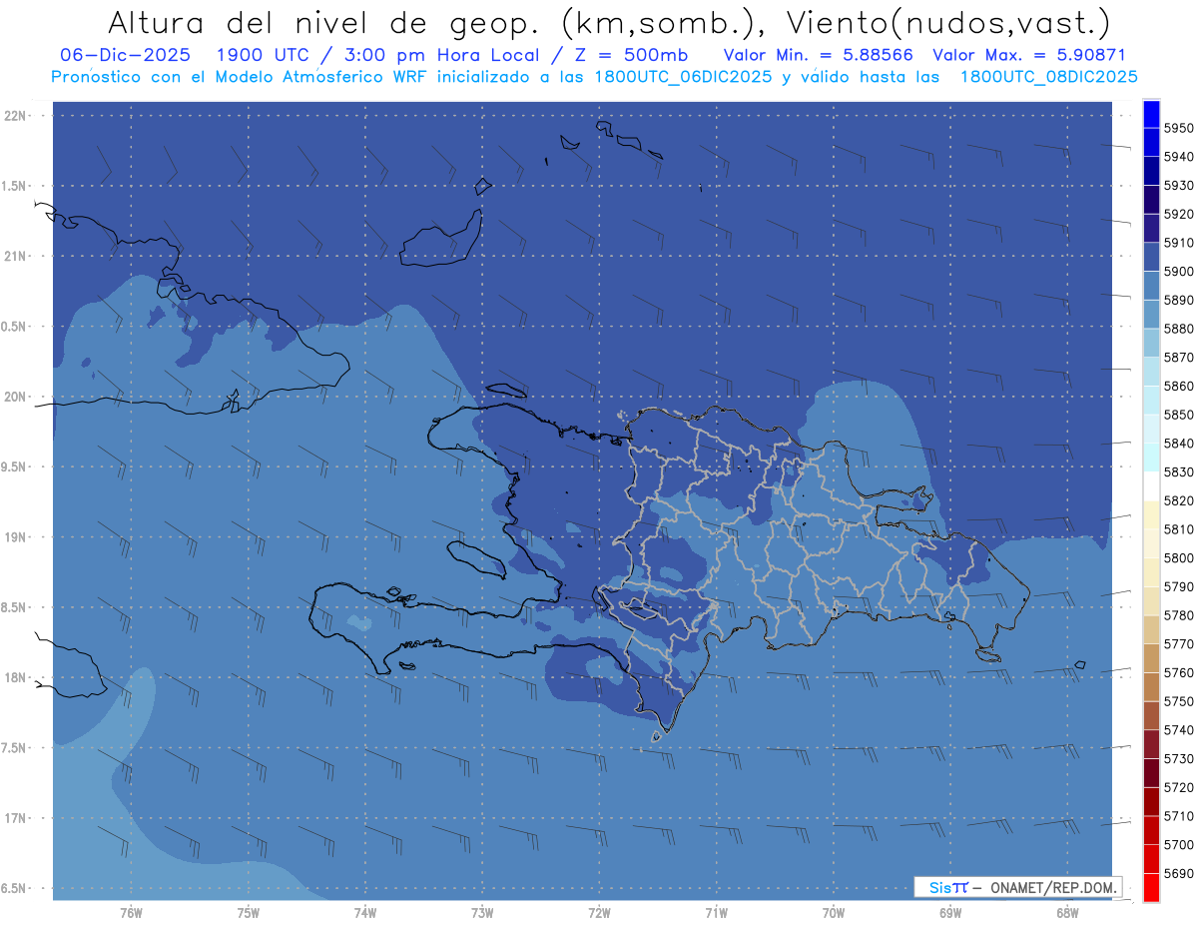The width and height of the screenshot is (1198, 926).
Task: Click the "76W" longitude label
Action: pos(131,912)
